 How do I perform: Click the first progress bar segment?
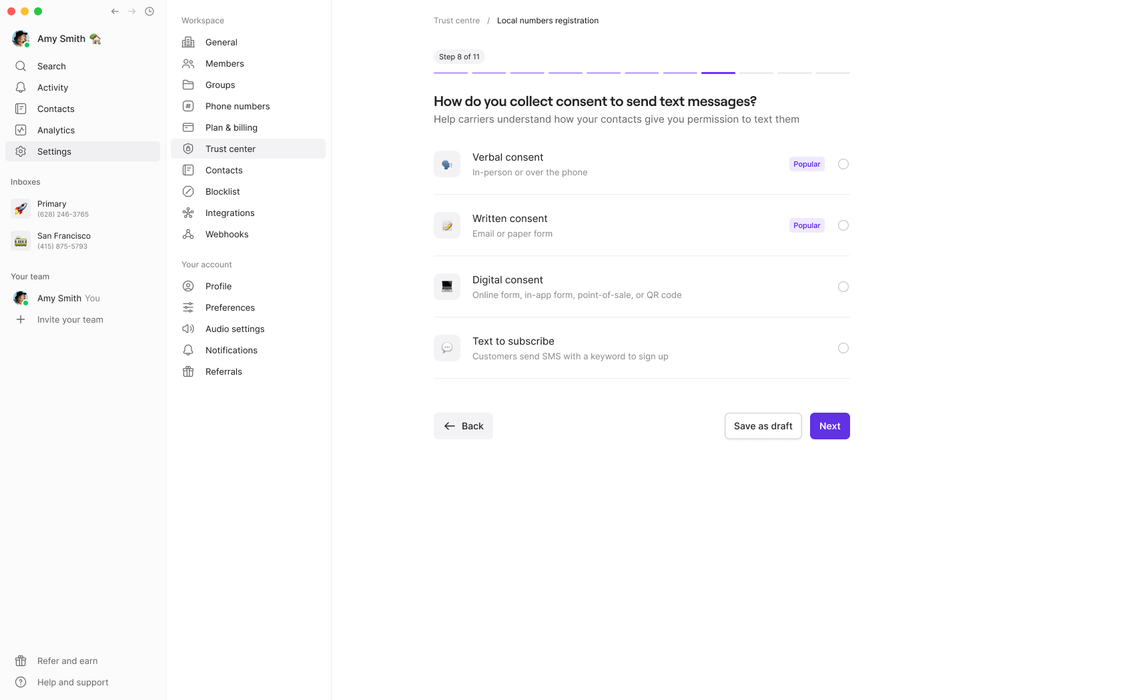click(x=450, y=73)
